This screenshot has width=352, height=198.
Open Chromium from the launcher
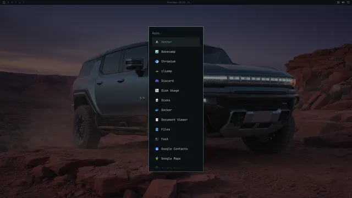168,61
